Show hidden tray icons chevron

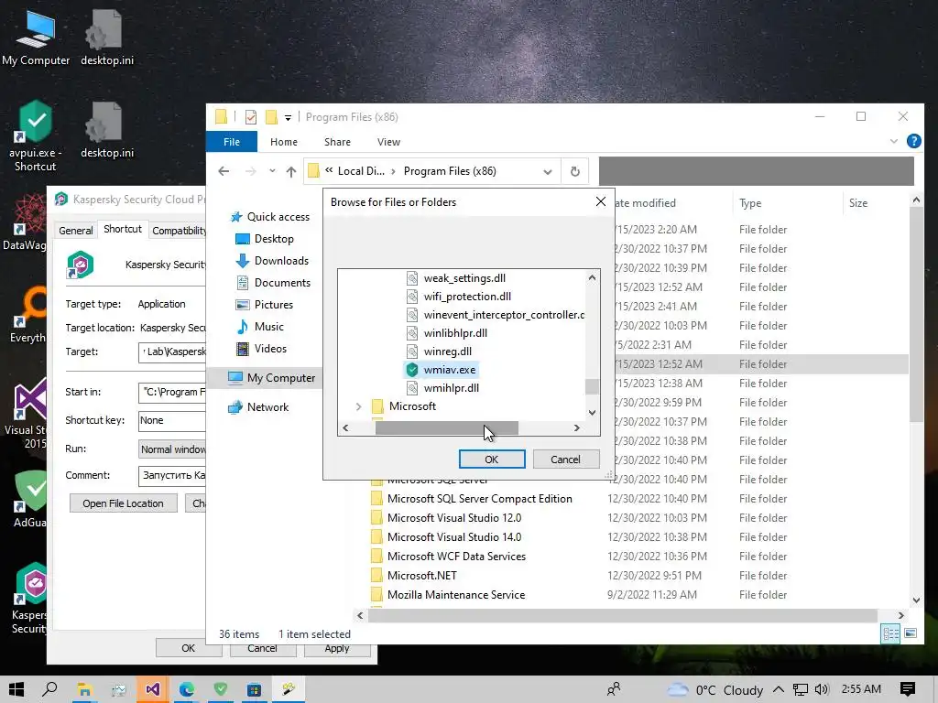(x=779, y=689)
